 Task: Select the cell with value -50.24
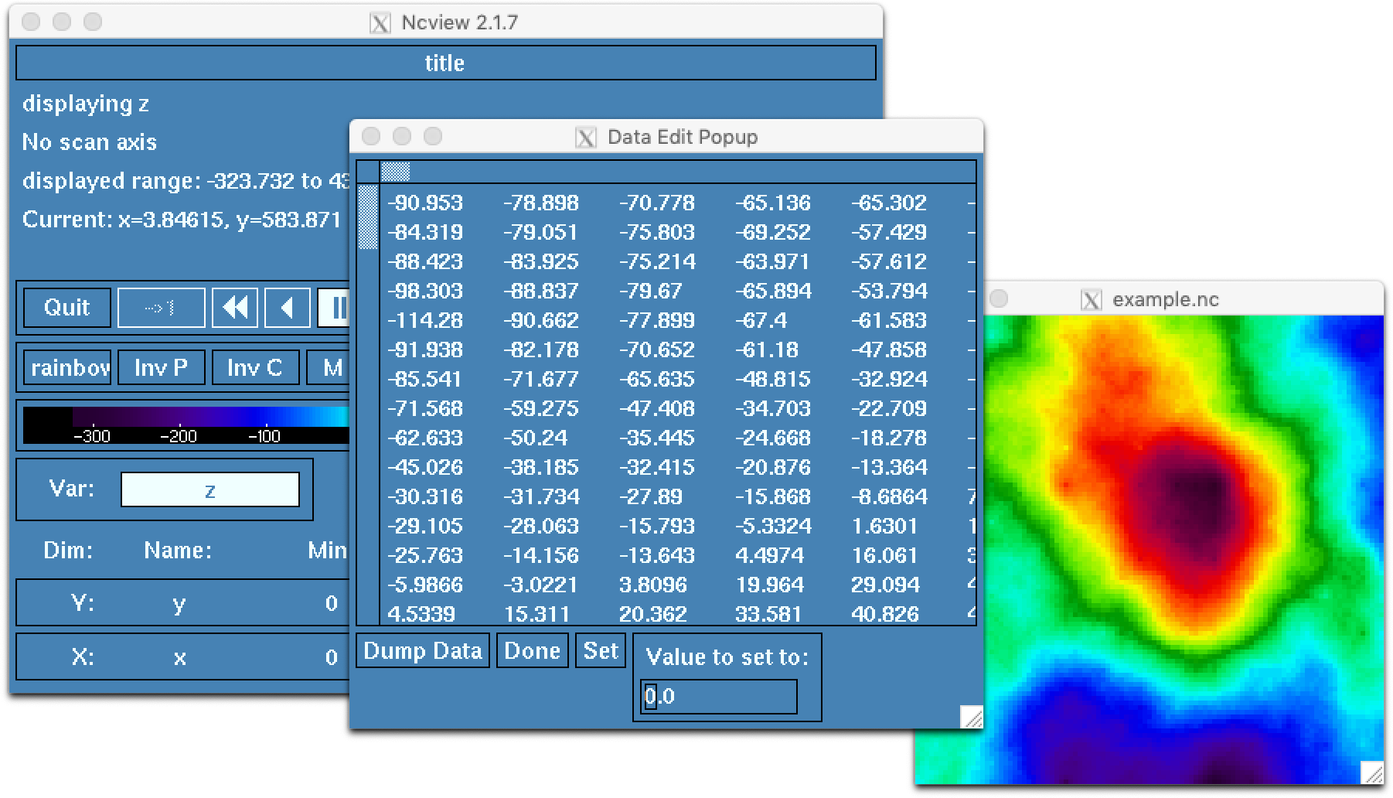(535, 438)
